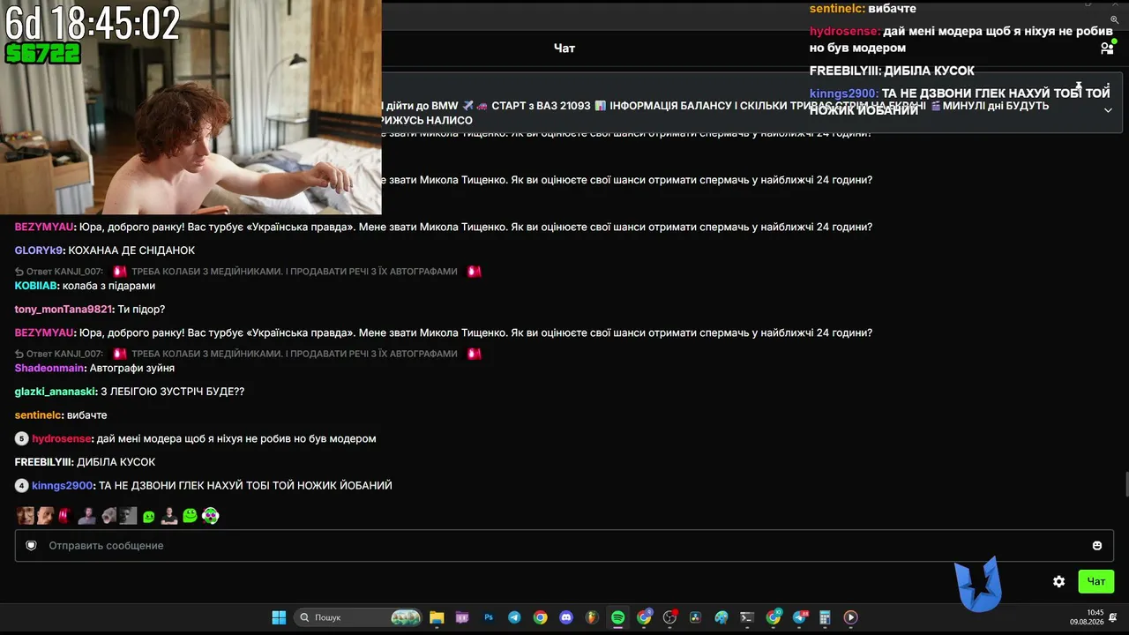Click the Ответ KANJI_007 reply above Shadeonmain

click(59, 354)
